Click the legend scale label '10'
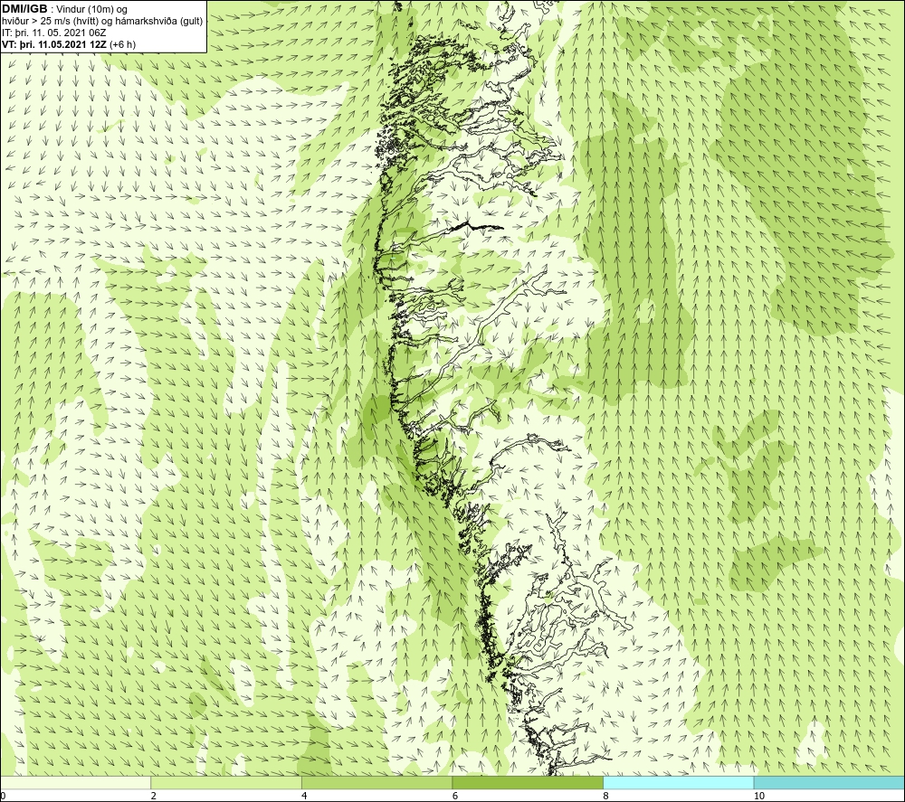 point(759,796)
